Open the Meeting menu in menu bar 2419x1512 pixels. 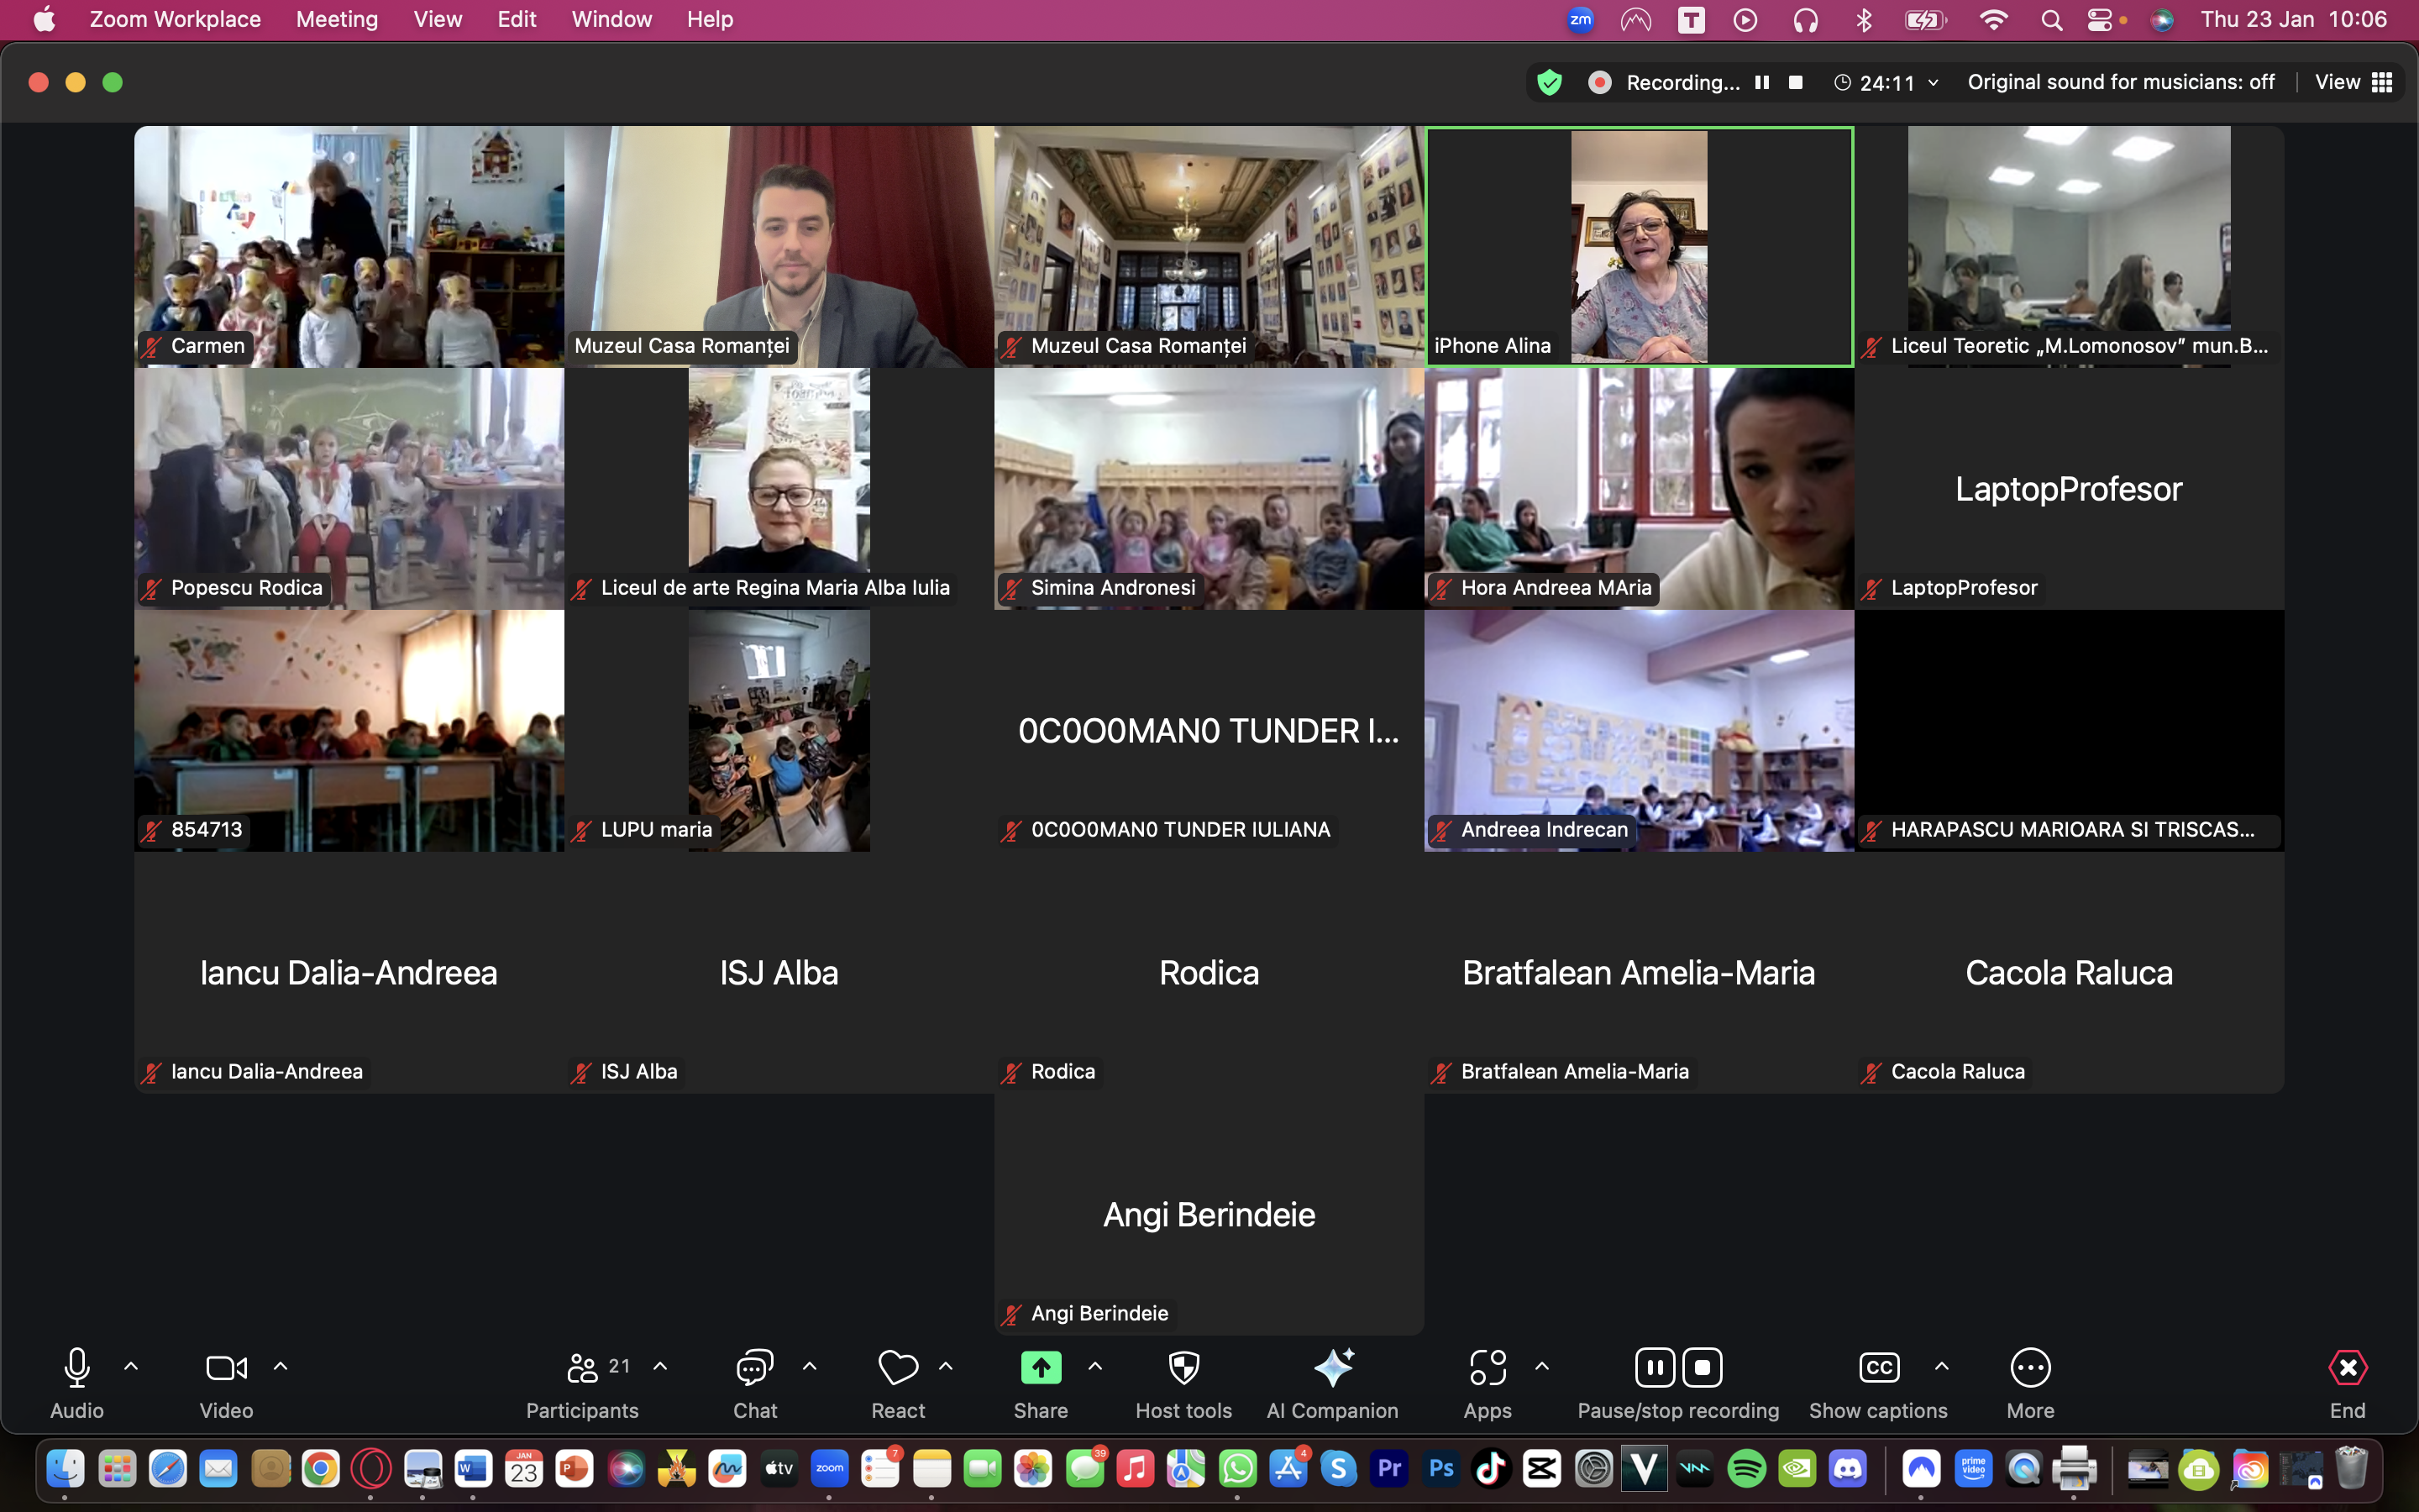(337, 19)
